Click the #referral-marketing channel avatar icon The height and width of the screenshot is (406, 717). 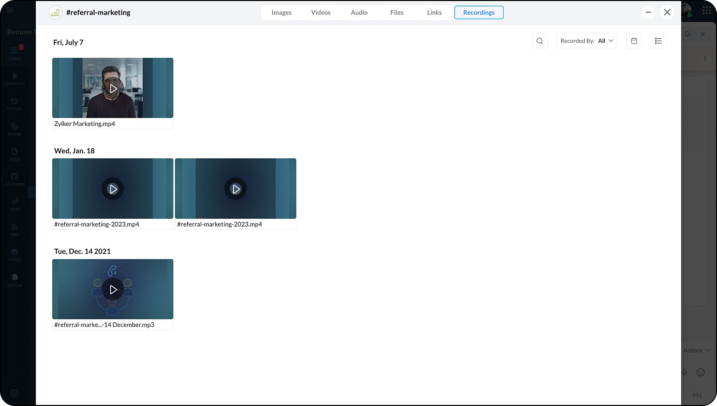click(x=56, y=13)
